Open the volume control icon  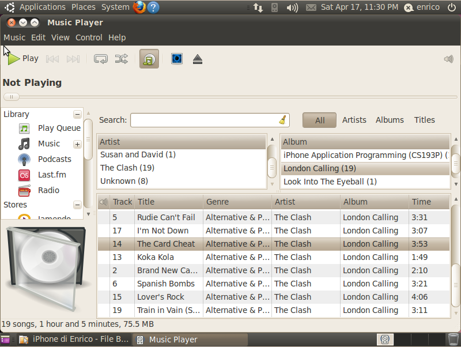449,59
